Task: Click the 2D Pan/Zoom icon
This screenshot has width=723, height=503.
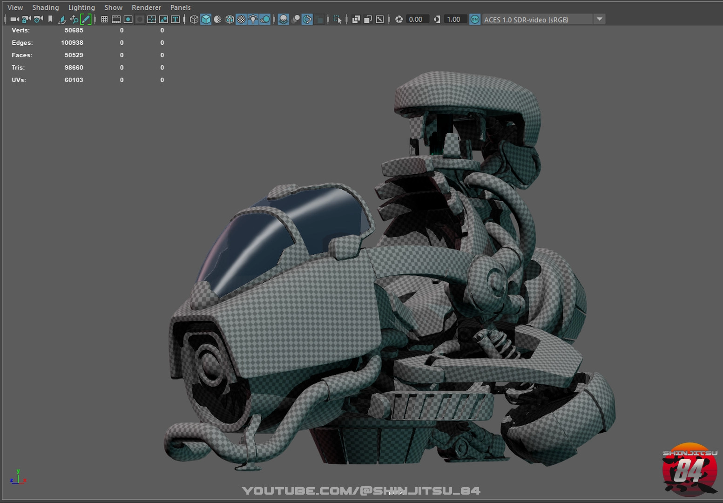Action: [74, 19]
